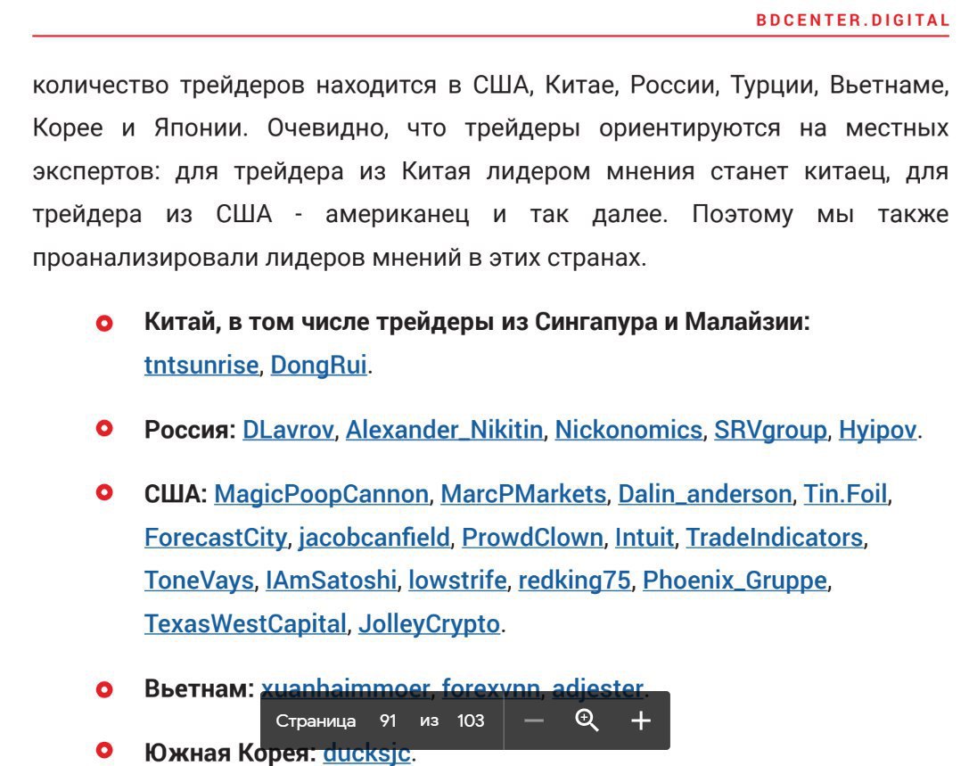Image resolution: width=969 pixels, height=766 pixels.
Task: Click the bold heading 'США:'
Action: point(176,494)
